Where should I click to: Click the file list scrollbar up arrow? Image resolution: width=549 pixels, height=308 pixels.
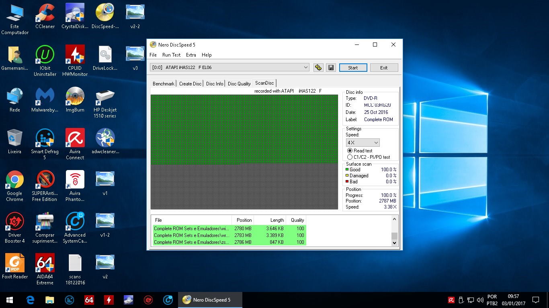[394, 219]
